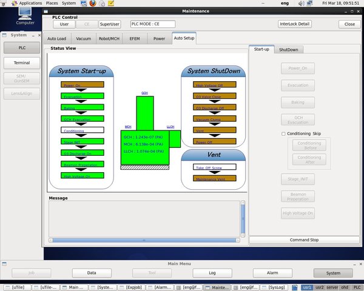
Task: Click the LLCH chamber block in the diagram
Action: (x=175, y=138)
